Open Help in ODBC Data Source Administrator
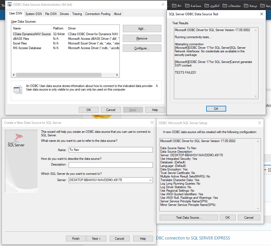This screenshot has height=246, width=271. [x=155, y=110]
